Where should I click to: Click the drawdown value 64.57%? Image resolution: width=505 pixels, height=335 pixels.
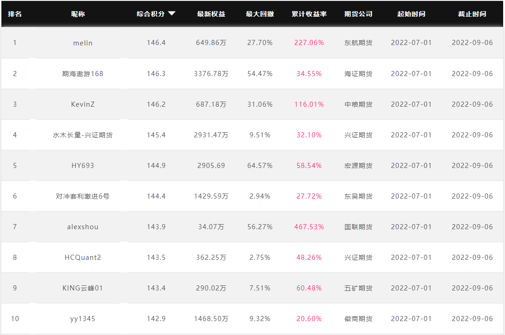pos(260,165)
